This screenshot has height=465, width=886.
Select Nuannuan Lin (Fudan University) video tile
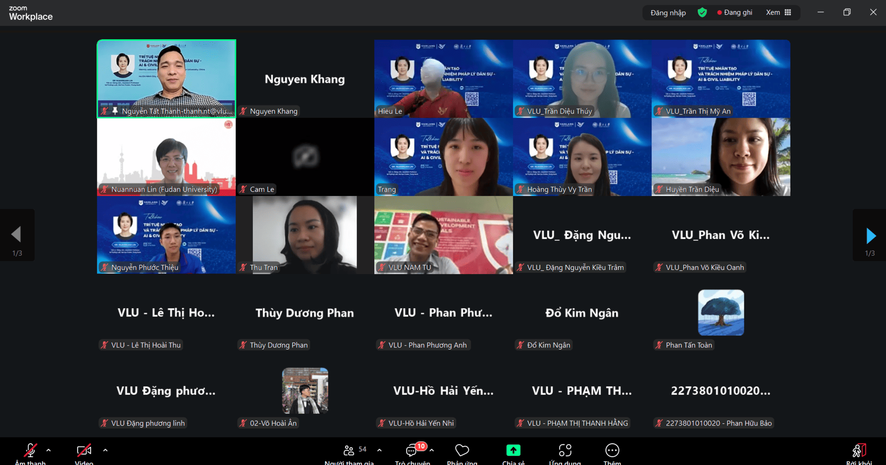(167, 157)
